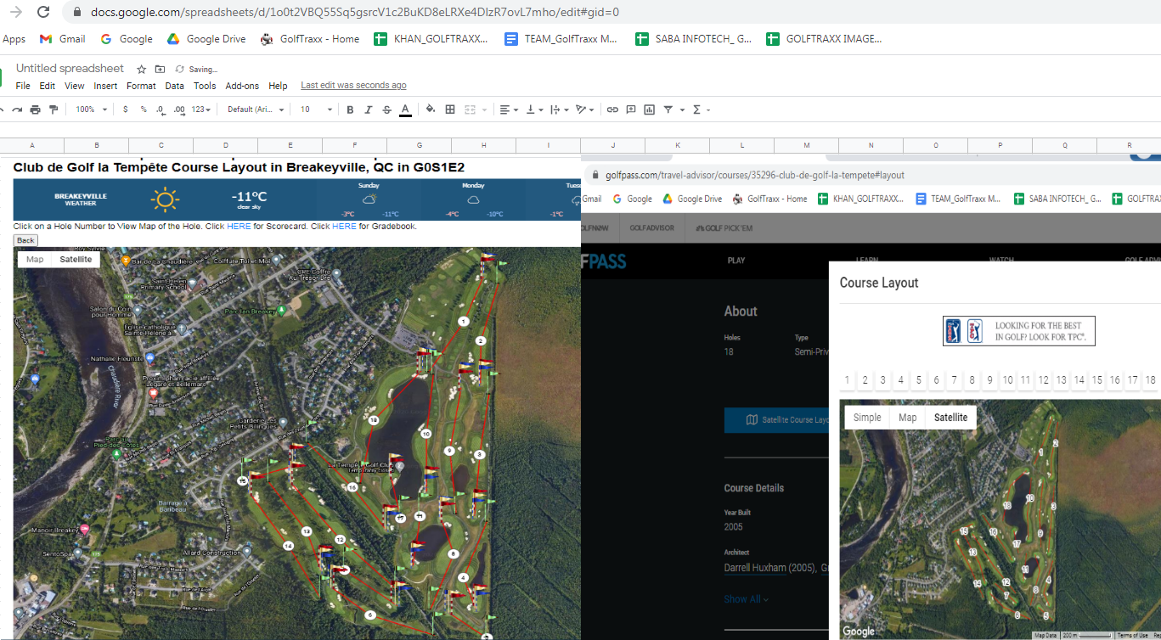Open the text rotation dropdown
Screen dimensions: 1161x640
pos(584,109)
